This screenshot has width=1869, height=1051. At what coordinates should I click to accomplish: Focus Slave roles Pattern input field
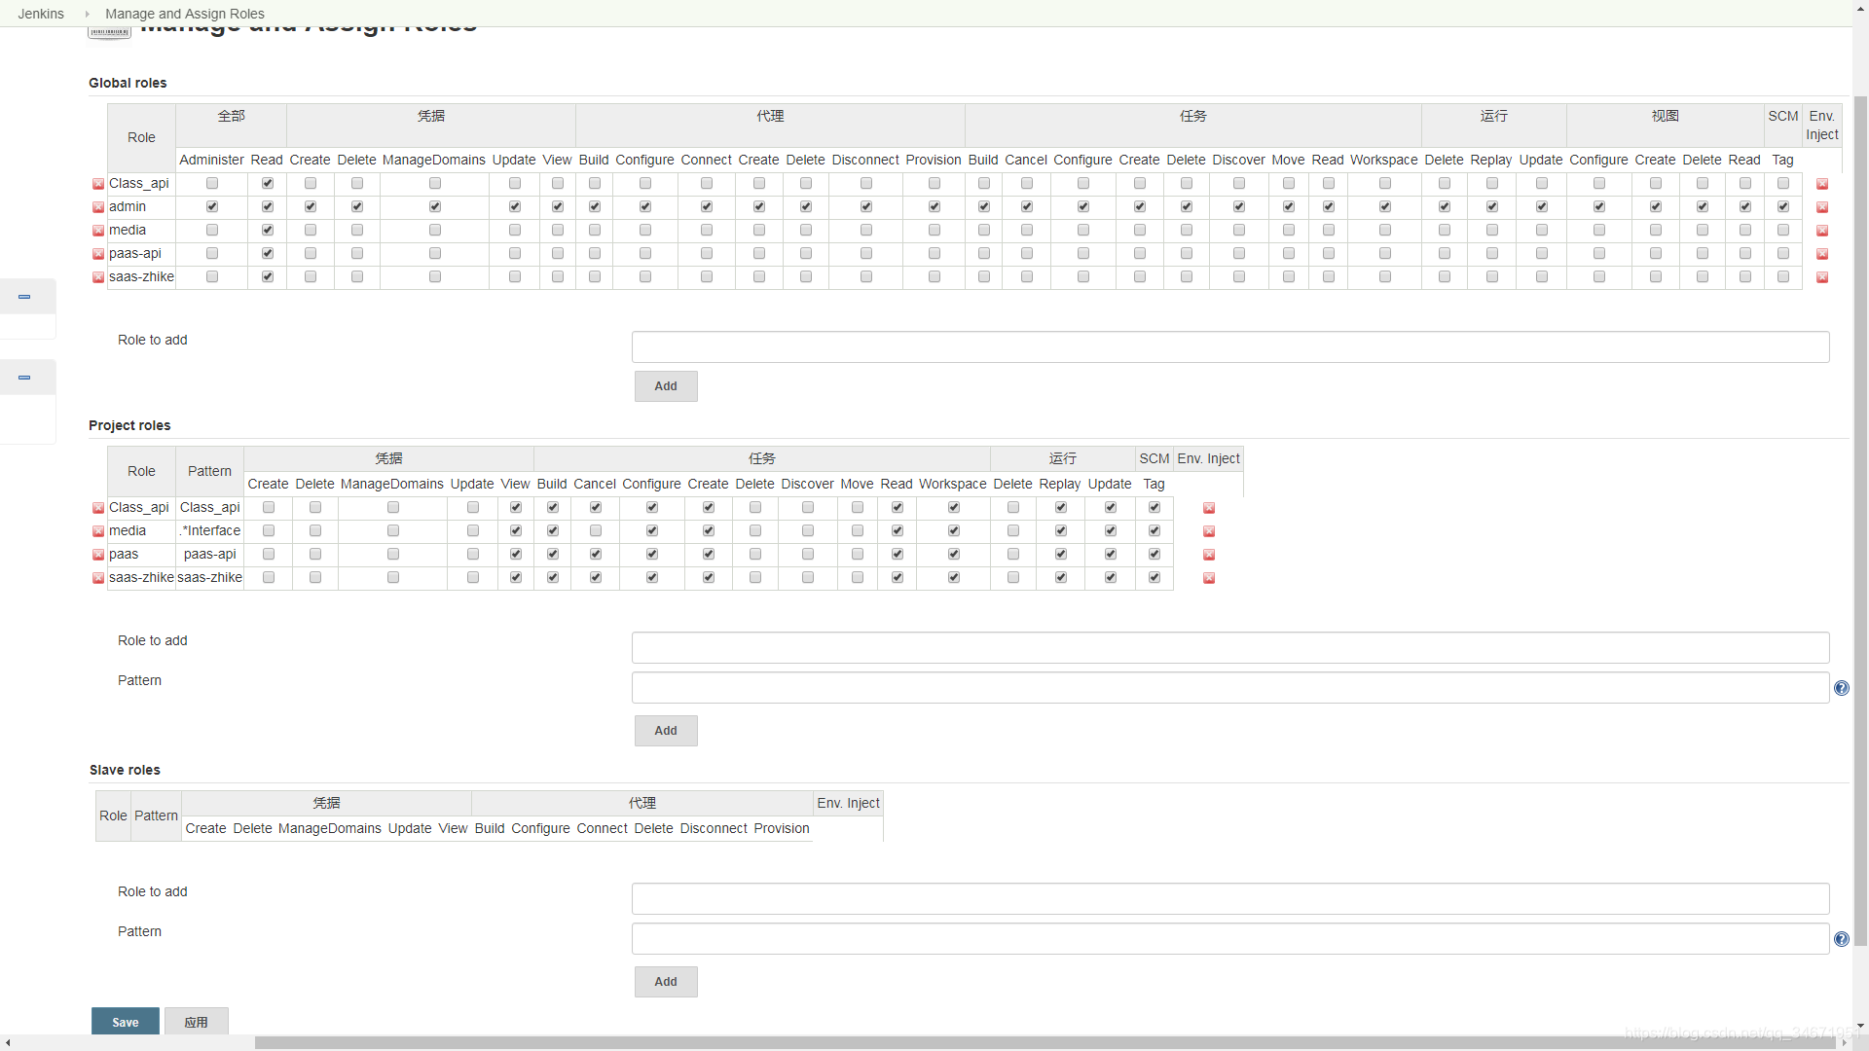click(1230, 939)
